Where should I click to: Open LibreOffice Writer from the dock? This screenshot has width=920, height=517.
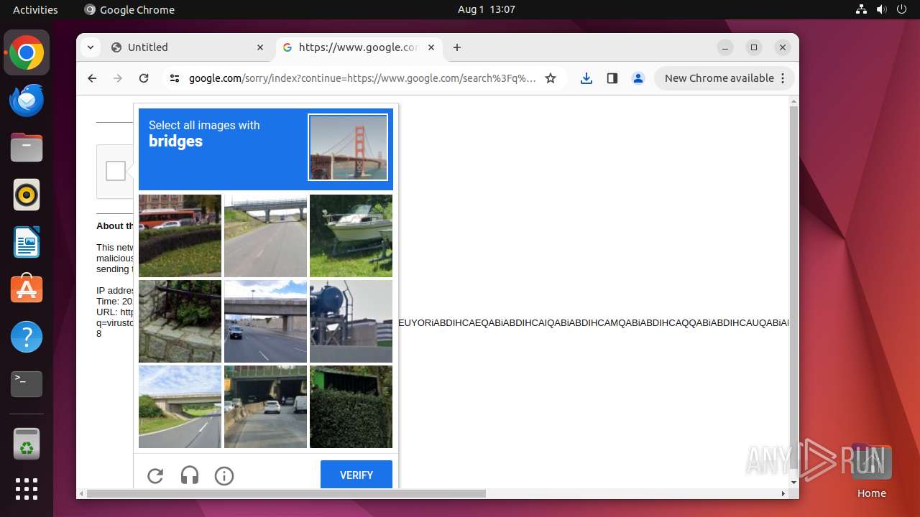click(x=27, y=242)
